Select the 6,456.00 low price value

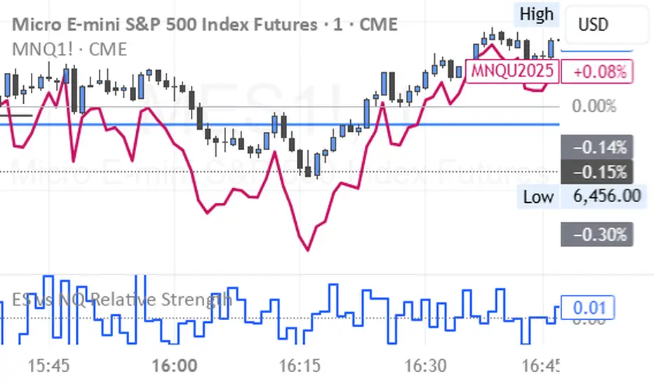607,196
